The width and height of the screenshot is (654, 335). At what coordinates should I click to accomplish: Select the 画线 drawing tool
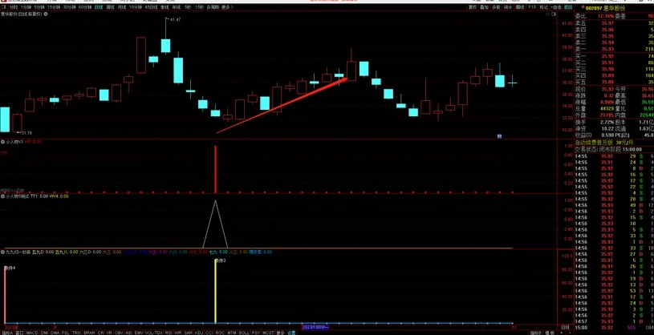click(520, 7)
